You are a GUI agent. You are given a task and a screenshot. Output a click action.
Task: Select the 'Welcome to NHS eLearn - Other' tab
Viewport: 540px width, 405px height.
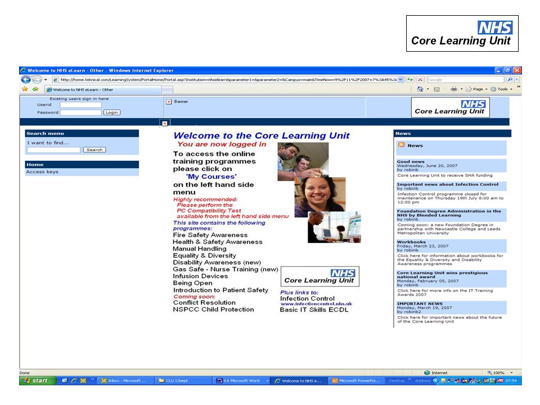coord(102,89)
